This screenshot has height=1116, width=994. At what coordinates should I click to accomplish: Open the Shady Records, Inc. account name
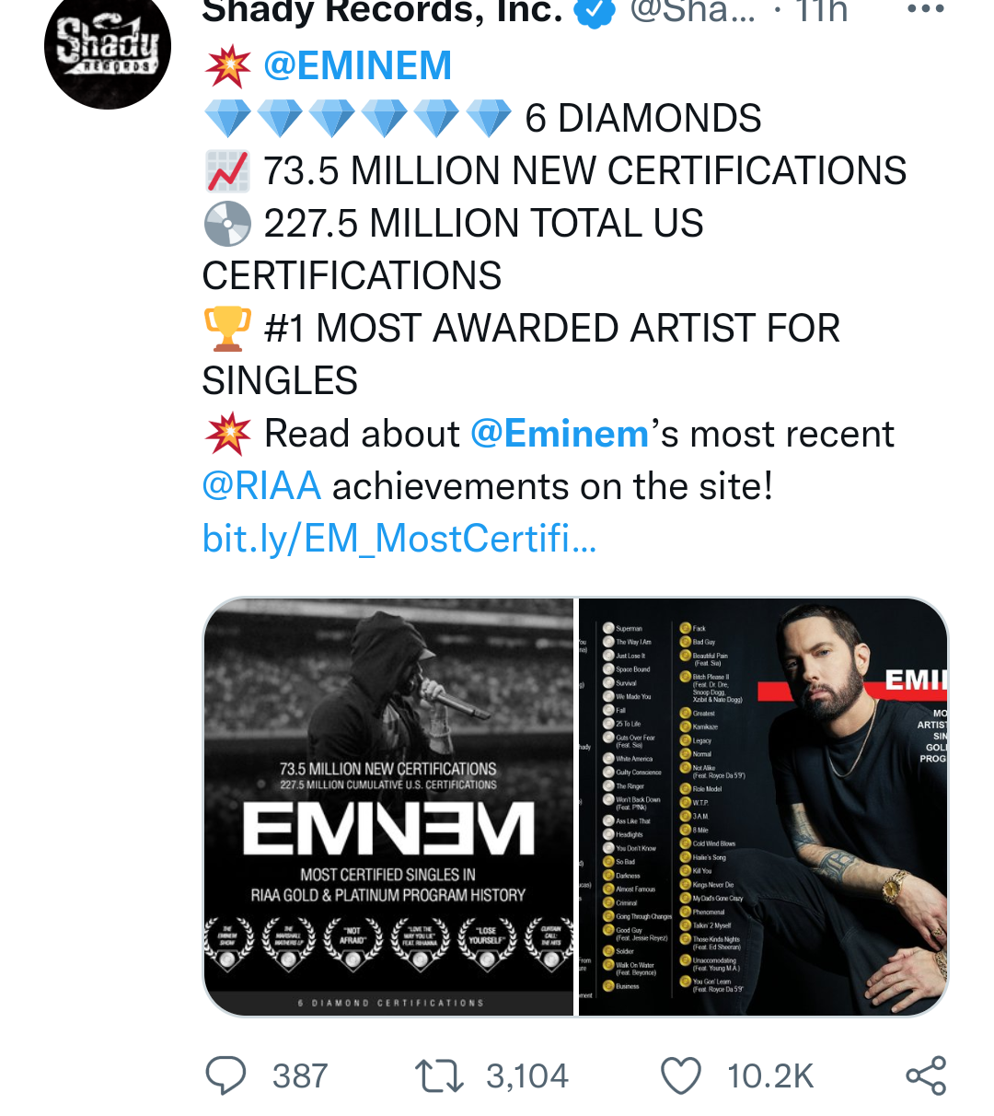point(382,11)
